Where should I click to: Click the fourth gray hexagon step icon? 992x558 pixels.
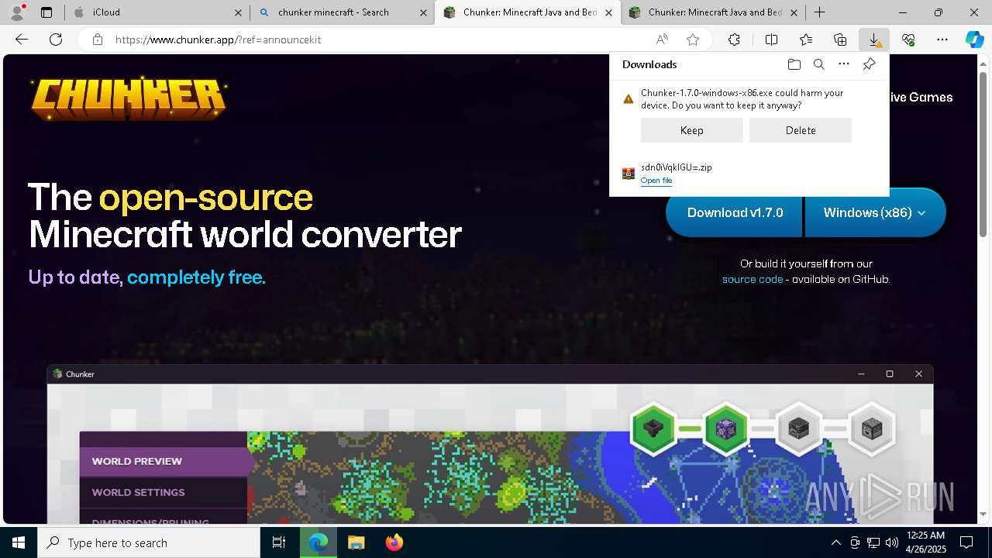tap(872, 429)
